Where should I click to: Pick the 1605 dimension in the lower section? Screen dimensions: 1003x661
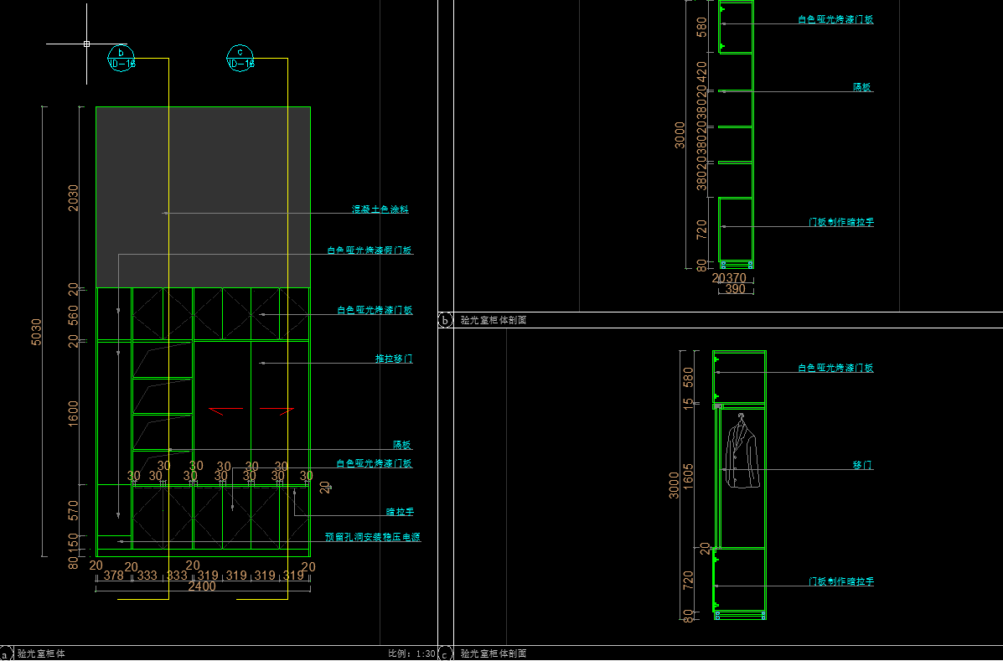click(x=689, y=477)
